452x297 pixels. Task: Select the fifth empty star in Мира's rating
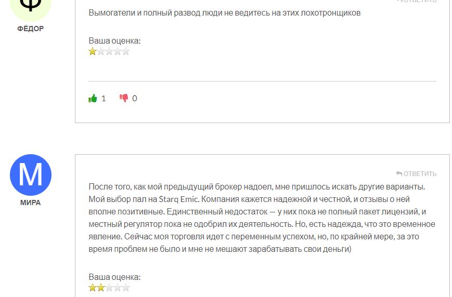tap(126, 288)
